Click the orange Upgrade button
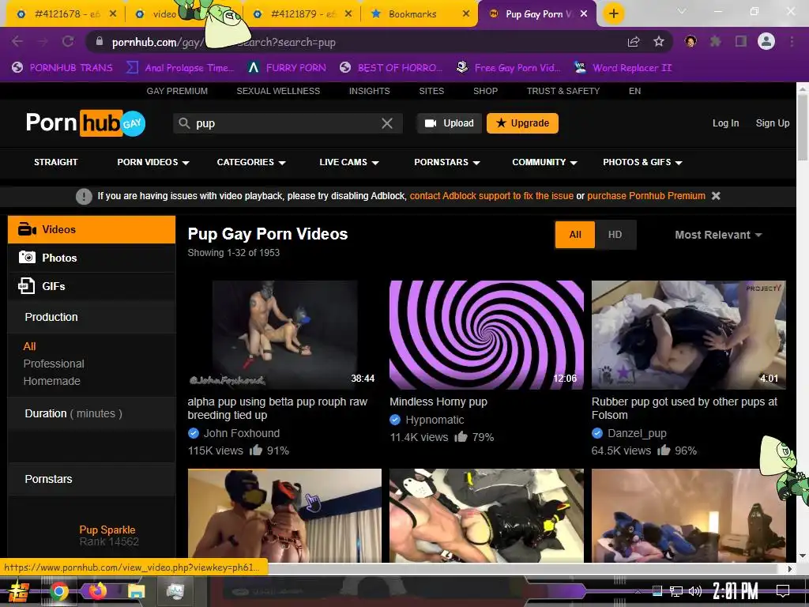809x607 pixels. point(522,123)
